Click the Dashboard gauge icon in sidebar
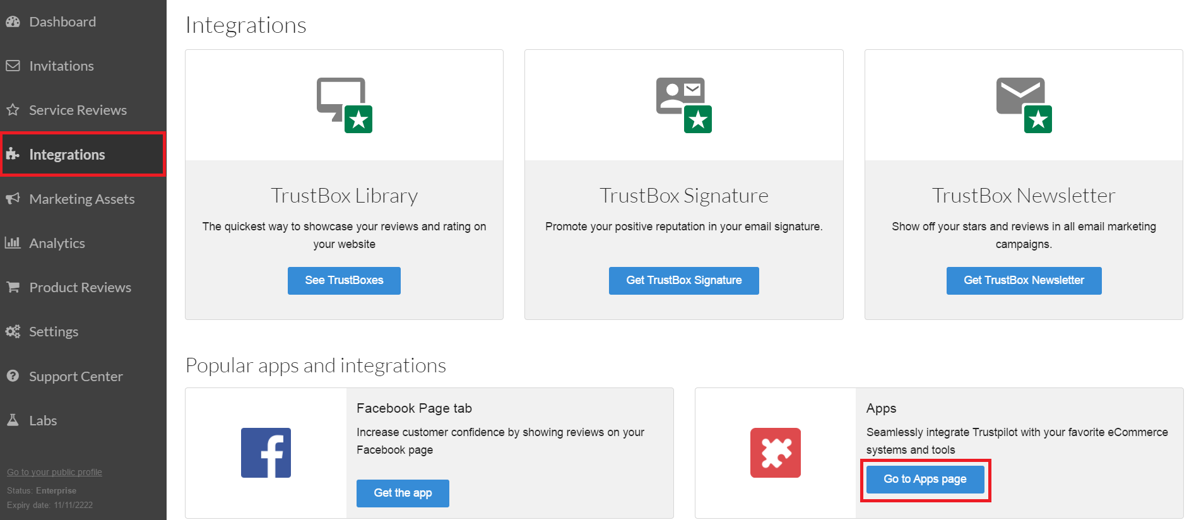Screen dimensions: 1194x520 (13, 21)
